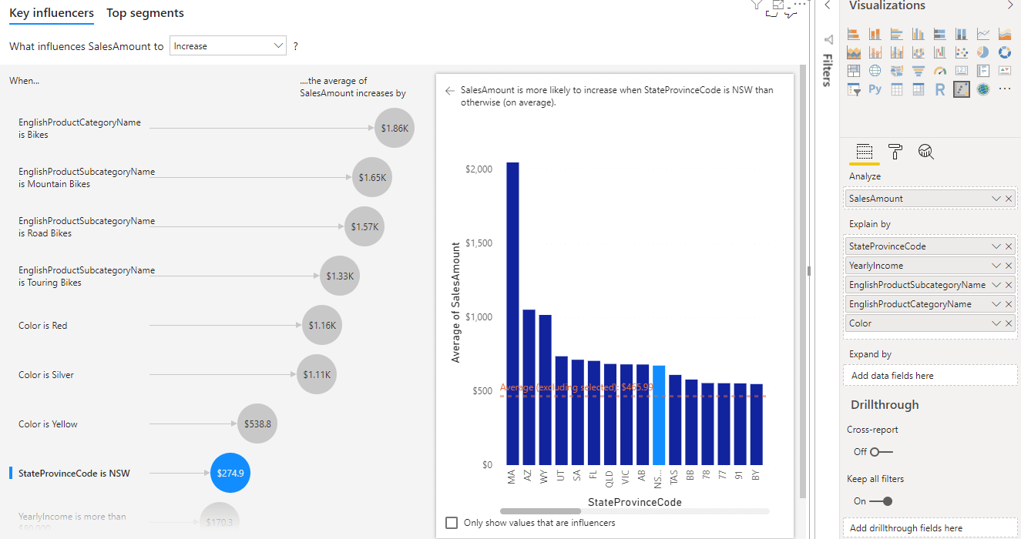Open the Increase dropdown
Image resolution: width=1021 pixels, height=539 pixels.
click(x=228, y=46)
